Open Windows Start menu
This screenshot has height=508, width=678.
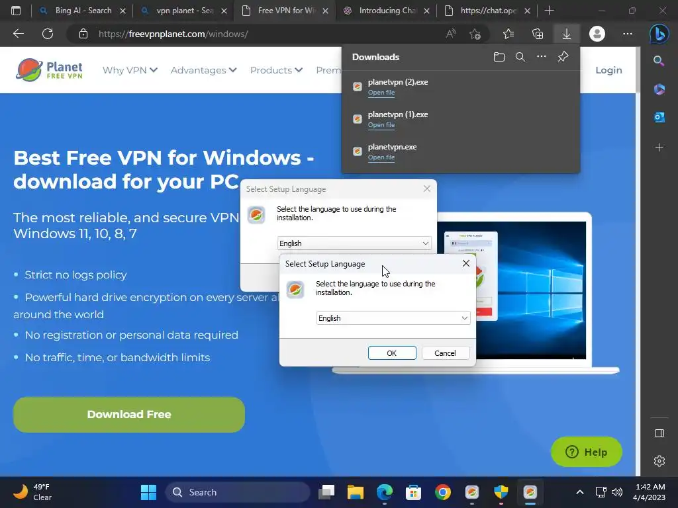148,492
